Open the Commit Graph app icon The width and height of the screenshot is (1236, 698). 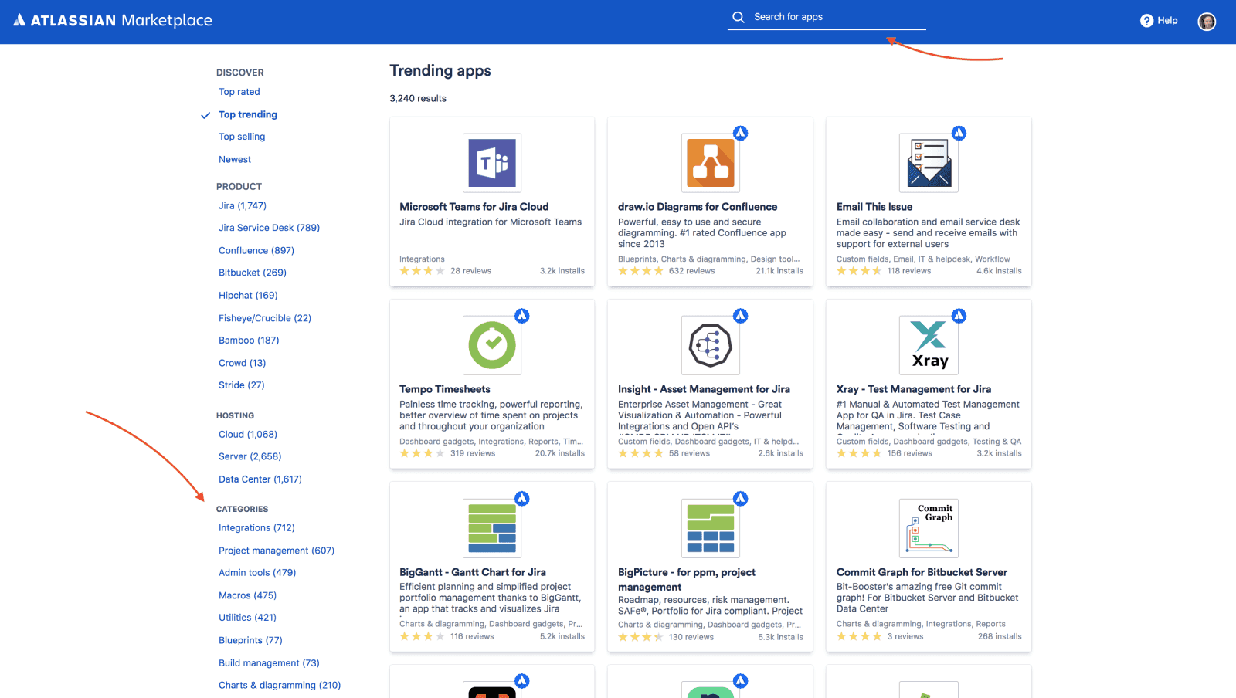[x=929, y=528]
